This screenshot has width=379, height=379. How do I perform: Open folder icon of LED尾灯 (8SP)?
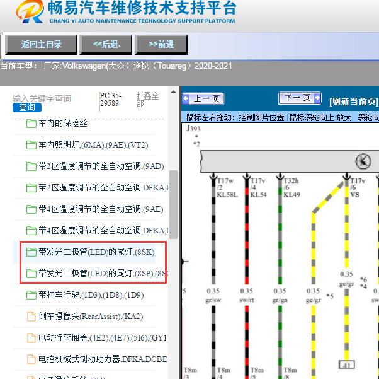point(31,274)
